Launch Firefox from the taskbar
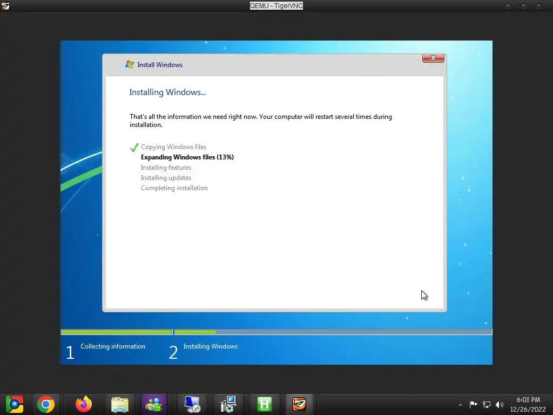 click(84, 404)
